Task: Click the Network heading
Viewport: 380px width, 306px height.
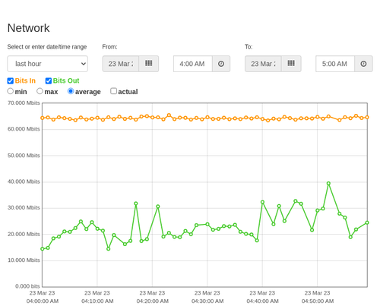Action: pos(29,28)
